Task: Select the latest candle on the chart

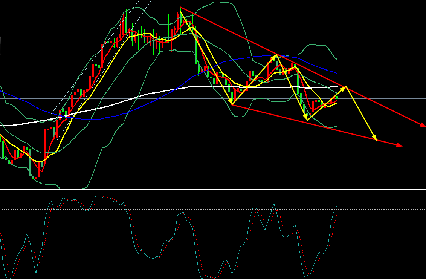Action: 337,98
